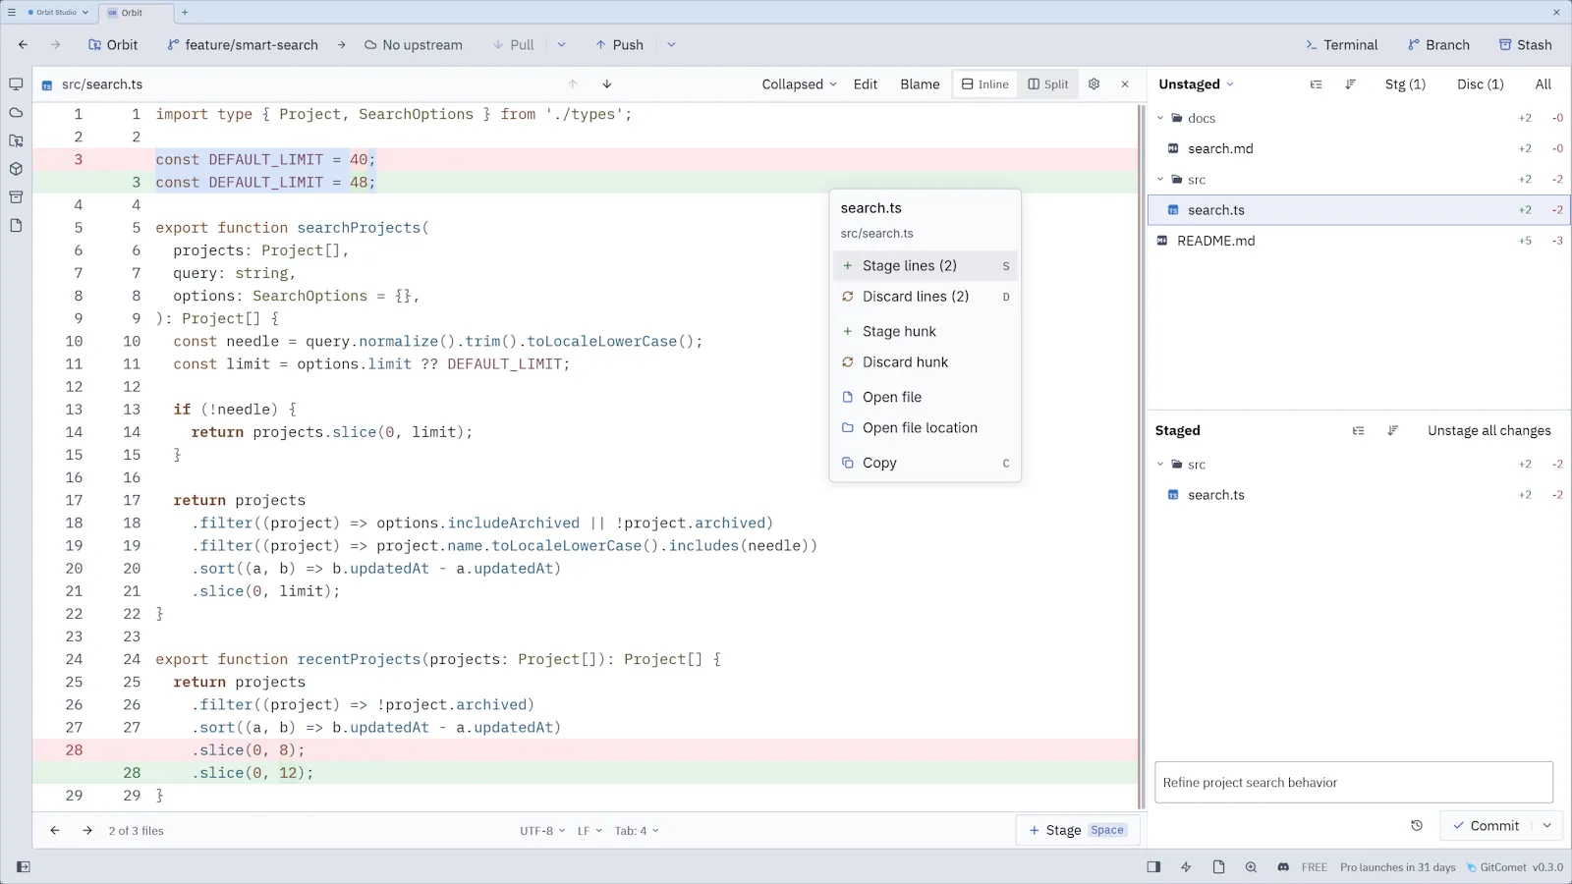
Task: Open commit history clock icon
Action: point(1417,826)
